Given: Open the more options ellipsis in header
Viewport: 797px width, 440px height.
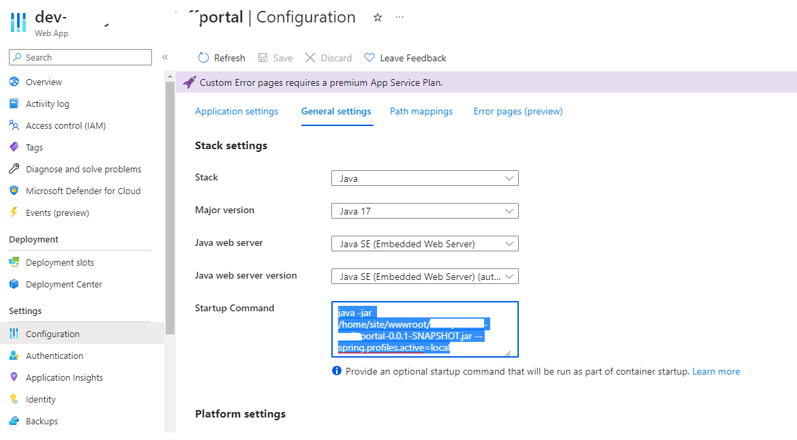Looking at the screenshot, I should (400, 17).
